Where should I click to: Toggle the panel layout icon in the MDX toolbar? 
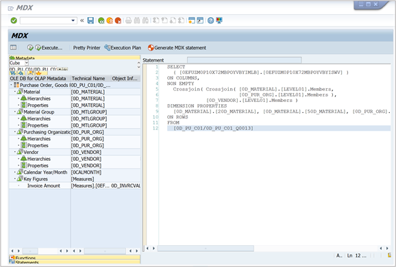click(14, 47)
